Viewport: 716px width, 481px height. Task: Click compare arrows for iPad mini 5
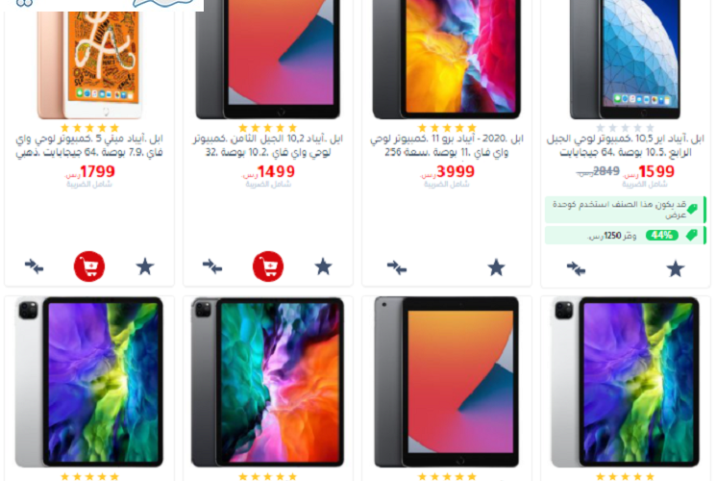click(35, 266)
